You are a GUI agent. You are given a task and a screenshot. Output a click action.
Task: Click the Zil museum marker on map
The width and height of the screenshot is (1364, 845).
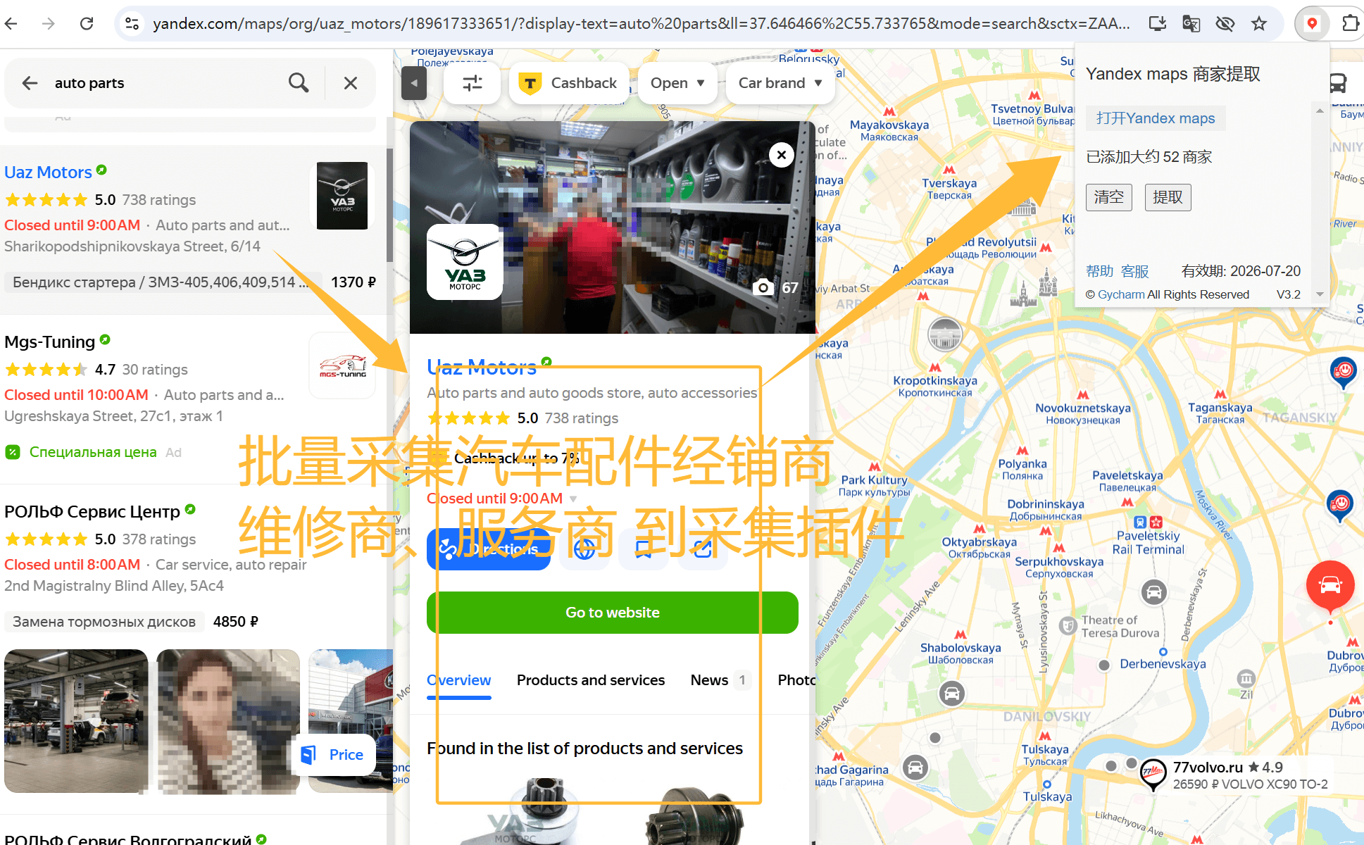pyautogui.click(x=1246, y=679)
